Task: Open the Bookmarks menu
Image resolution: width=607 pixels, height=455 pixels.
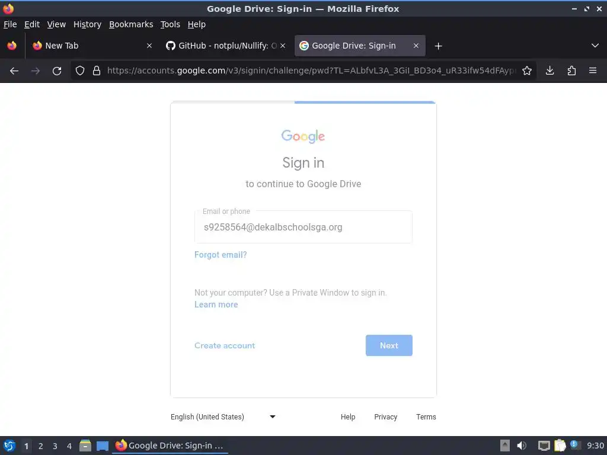Action: coord(131,24)
